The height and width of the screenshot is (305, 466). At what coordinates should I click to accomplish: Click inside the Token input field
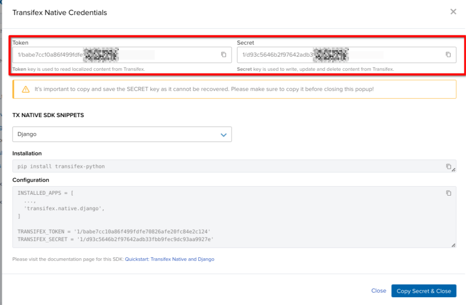pos(122,55)
